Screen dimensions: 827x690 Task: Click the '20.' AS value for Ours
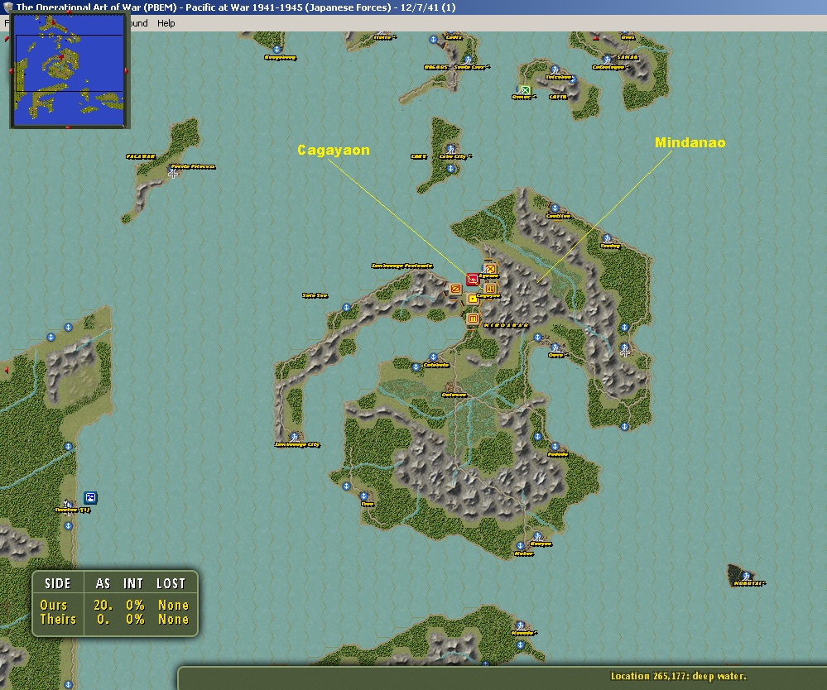103,605
